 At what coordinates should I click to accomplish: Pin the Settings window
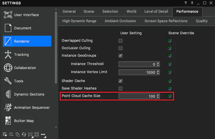pyautogui.click(x=192, y=3)
